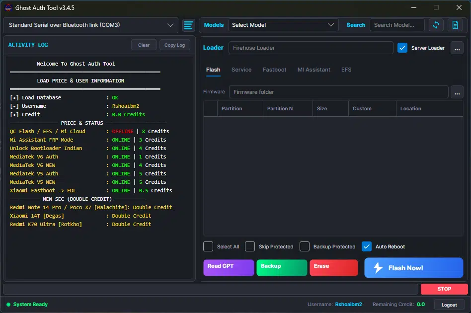471x313 pixels.
Task: Enable the Skip Protected checkbox
Action: 249,246
